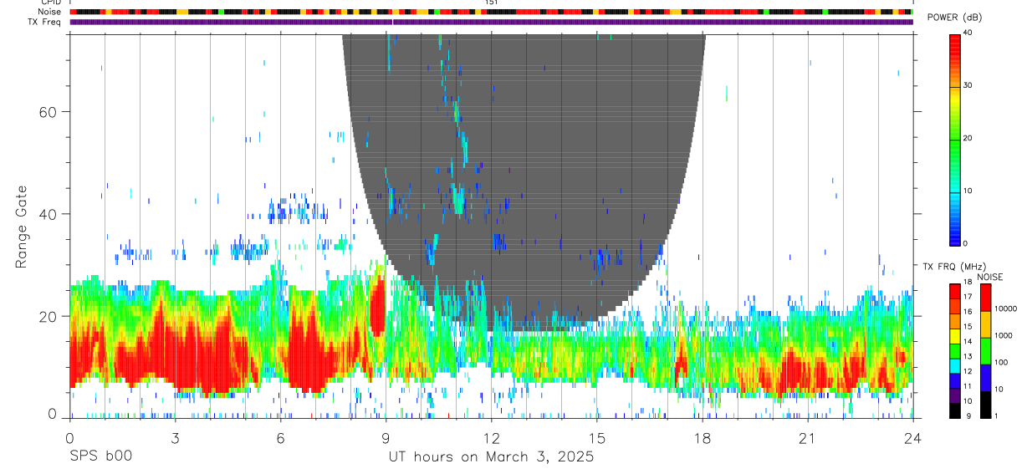
Task: Click power colorbar label '30'
Action: click(967, 85)
